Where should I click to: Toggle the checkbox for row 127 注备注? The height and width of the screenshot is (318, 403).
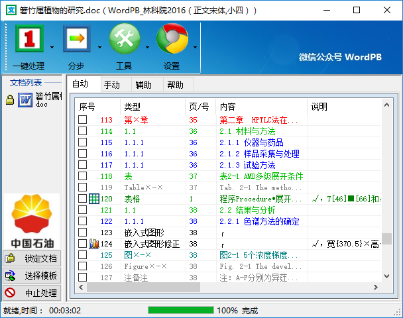pyautogui.click(x=83, y=278)
